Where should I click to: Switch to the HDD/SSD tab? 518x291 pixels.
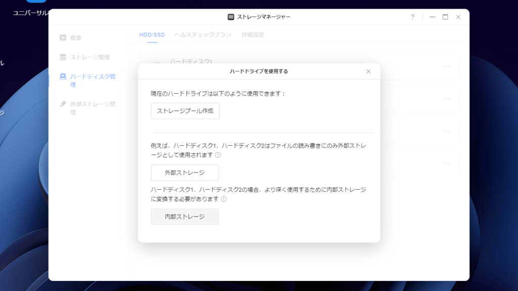click(152, 35)
